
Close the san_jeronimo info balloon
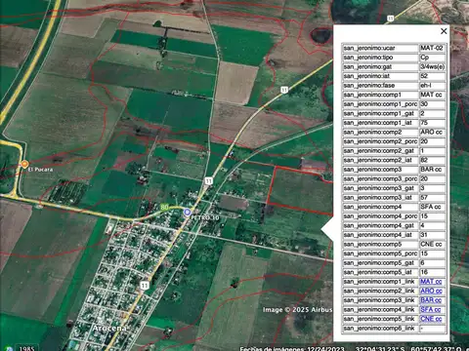point(444,31)
